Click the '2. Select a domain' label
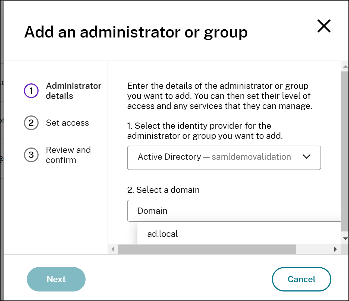The width and height of the screenshot is (349, 301). tap(163, 190)
